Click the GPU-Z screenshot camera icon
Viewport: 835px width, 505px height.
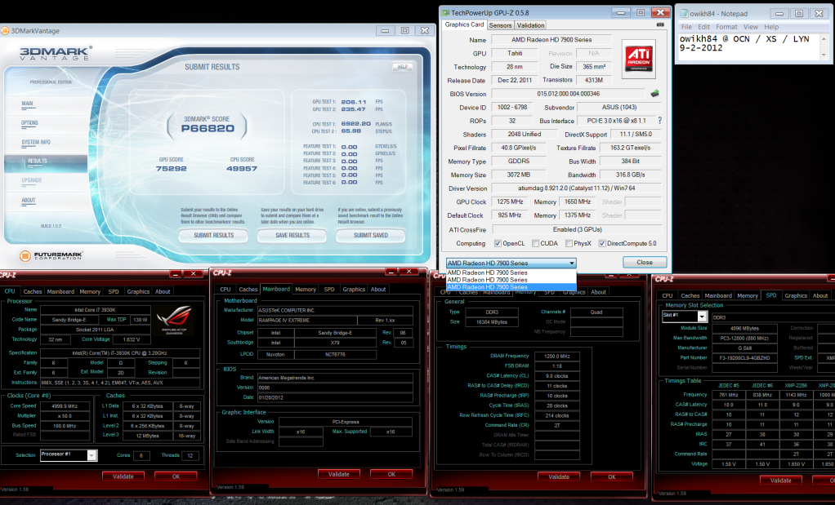660,24
